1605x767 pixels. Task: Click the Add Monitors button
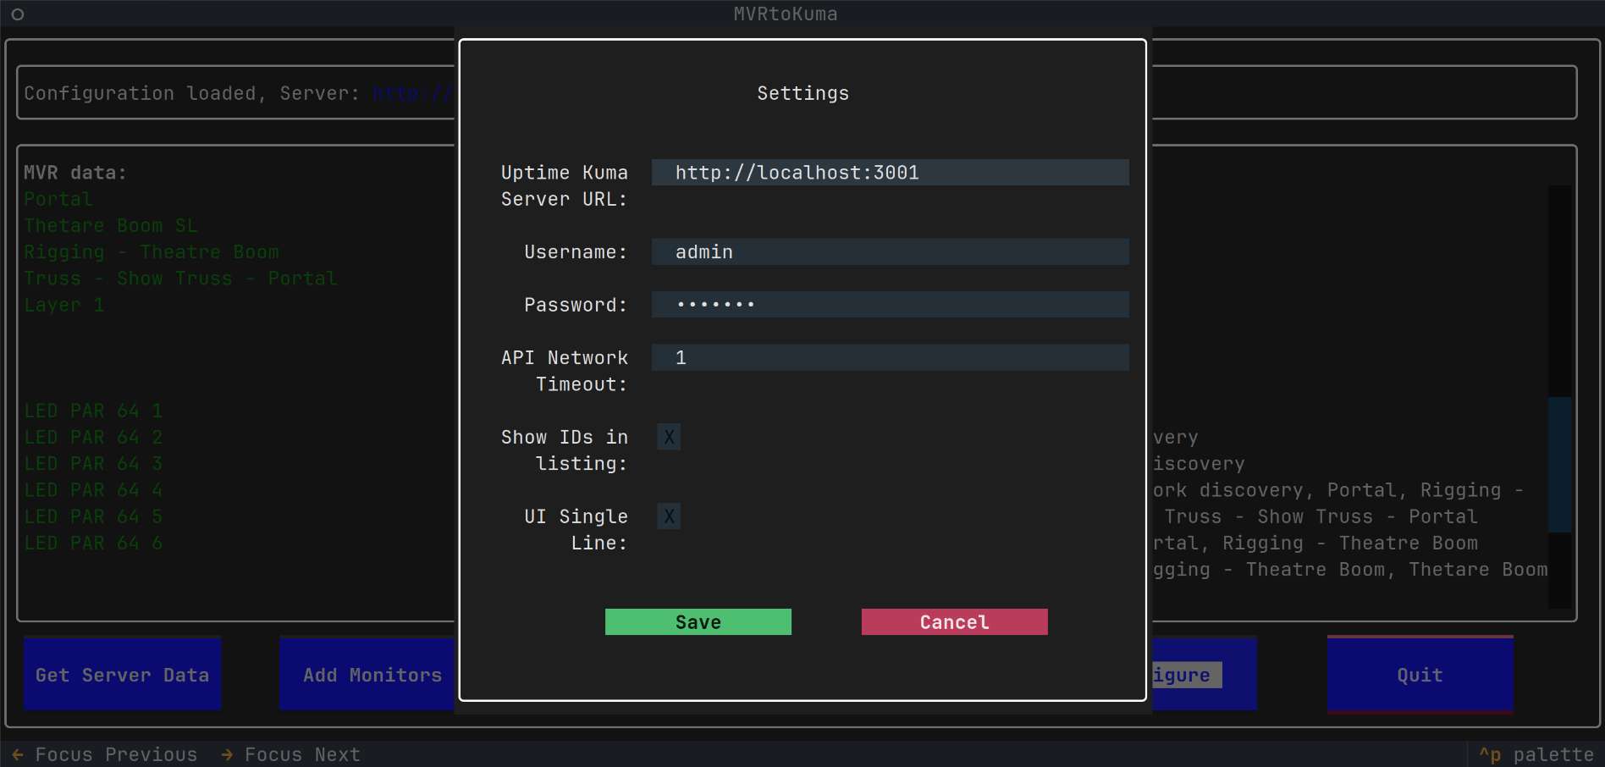[x=367, y=674]
